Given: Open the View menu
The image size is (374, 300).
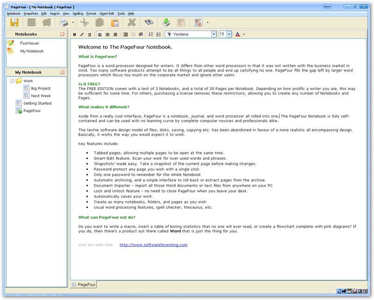Looking at the screenshot, I should click(66, 14).
